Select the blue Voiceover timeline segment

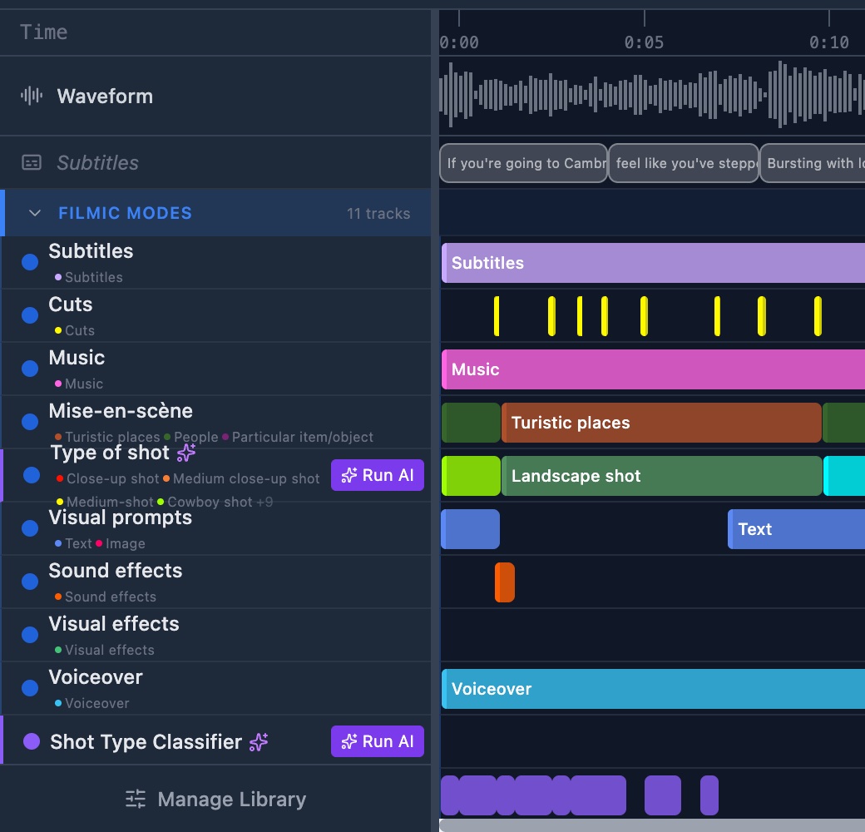653,689
